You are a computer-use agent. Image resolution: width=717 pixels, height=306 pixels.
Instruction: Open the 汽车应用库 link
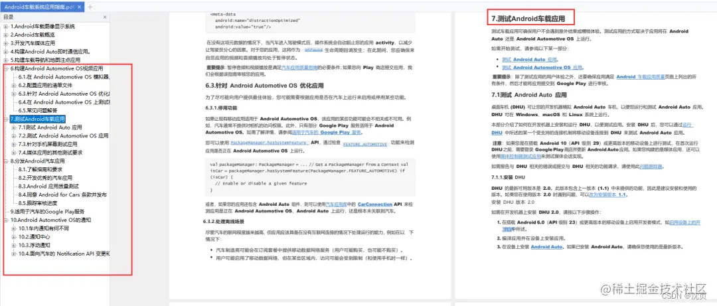click(336, 204)
